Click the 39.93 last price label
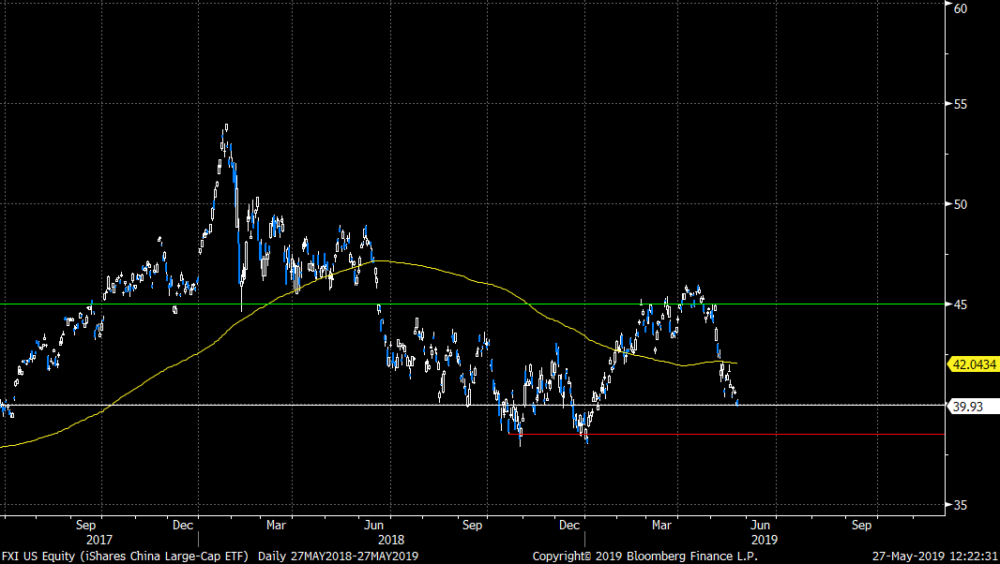This screenshot has width=1000, height=564. click(x=974, y=406)
